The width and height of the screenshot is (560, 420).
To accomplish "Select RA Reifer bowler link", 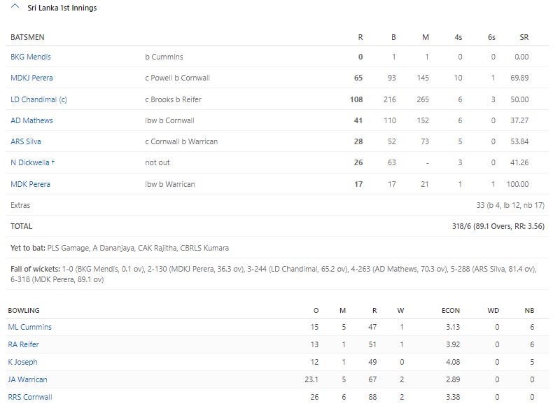I will 23,344.
